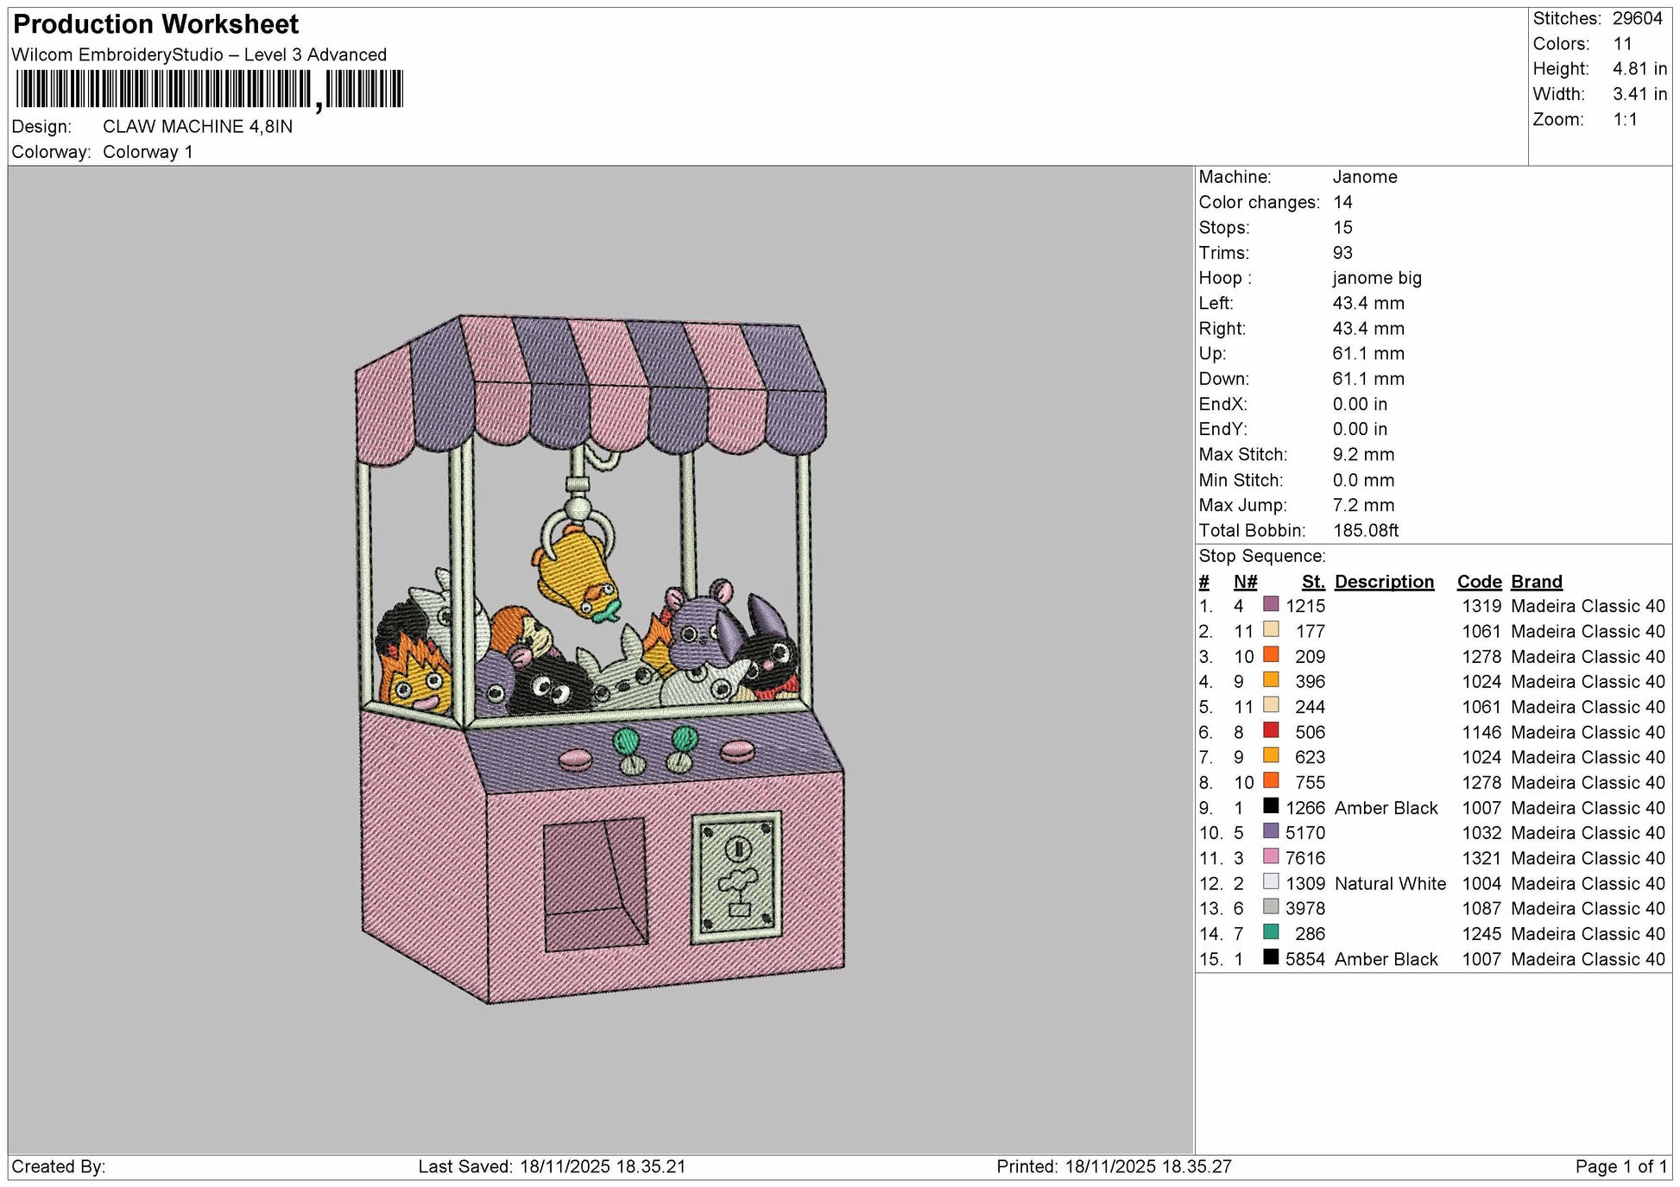Viewport: 1680px width, 1187px height.
Task: Click the EndX value '0.00 in'
Action: click(x=1360, y=404)
